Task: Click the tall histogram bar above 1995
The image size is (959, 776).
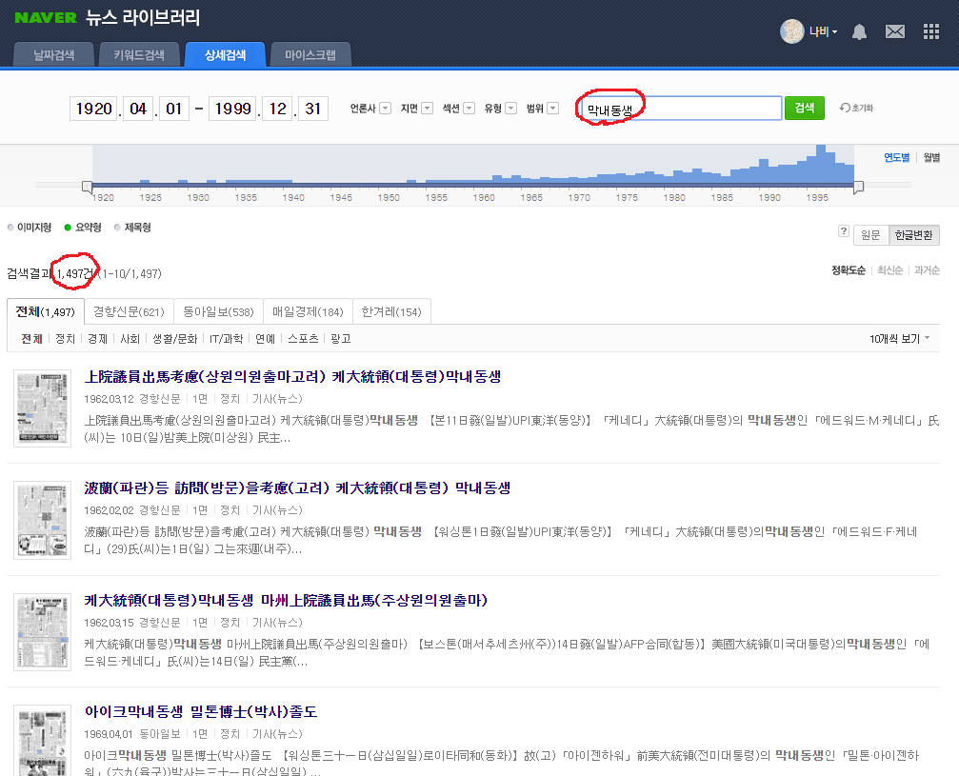Action: tap(821, 163)
